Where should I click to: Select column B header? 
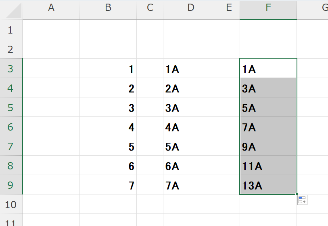[x=108, y=8]
